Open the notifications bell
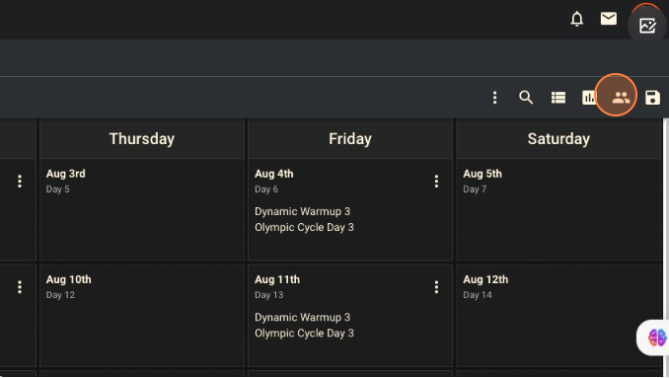Viewport: 669px width, 378px height. tap(577, 19)
